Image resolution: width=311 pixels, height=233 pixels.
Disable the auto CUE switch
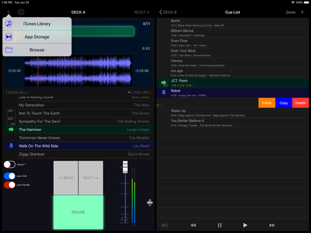pos(10,176)
